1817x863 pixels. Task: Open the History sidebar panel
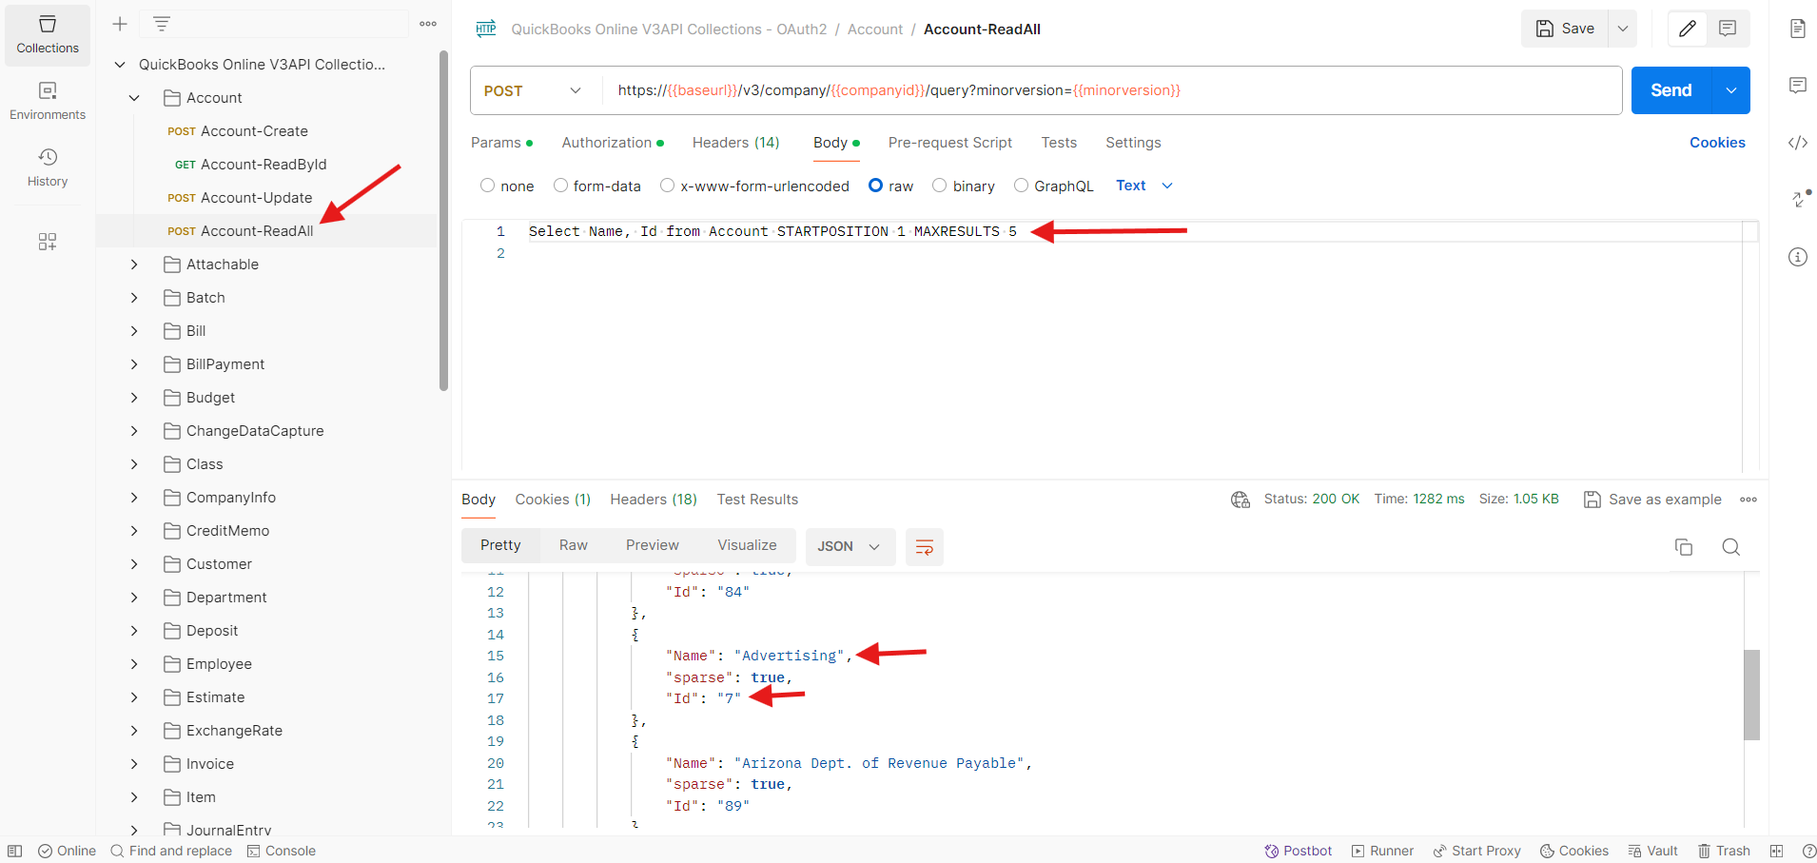(48, 168)
